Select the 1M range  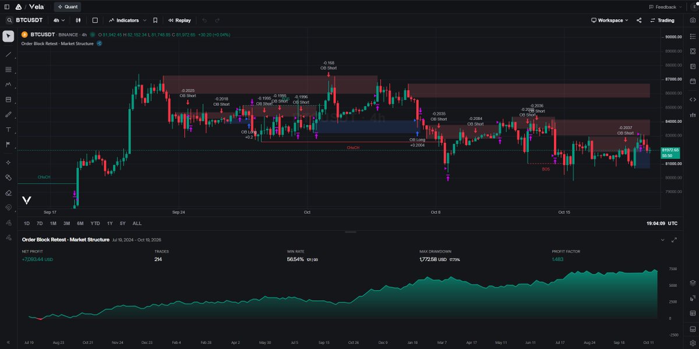[x=53, y=223]
